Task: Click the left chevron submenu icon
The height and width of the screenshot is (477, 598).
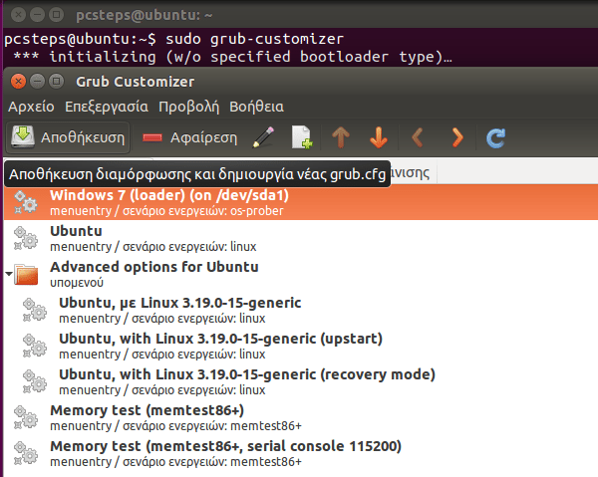Action: 419,136
